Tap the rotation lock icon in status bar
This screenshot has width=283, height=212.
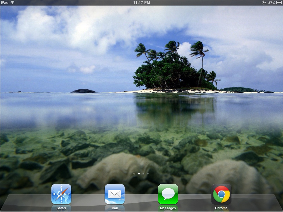tap(264, 2)
